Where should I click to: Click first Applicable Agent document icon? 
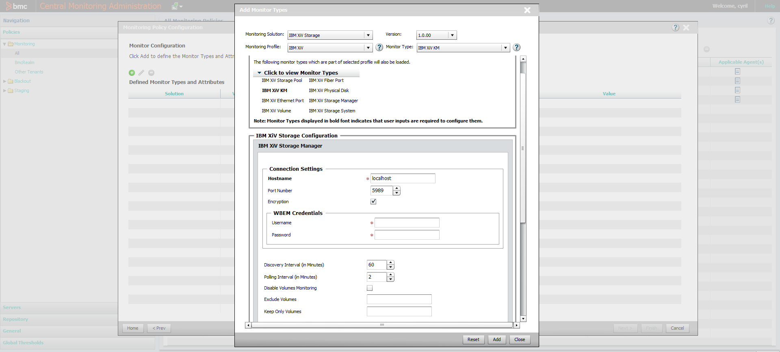pyautogui.click(x=737, y=71)
